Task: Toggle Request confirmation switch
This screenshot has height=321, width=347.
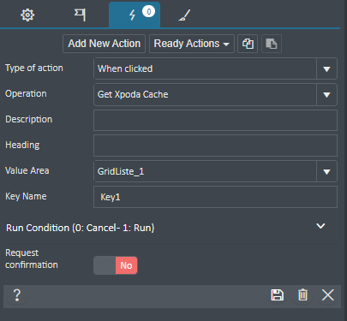Action: [x=116, y=265]
